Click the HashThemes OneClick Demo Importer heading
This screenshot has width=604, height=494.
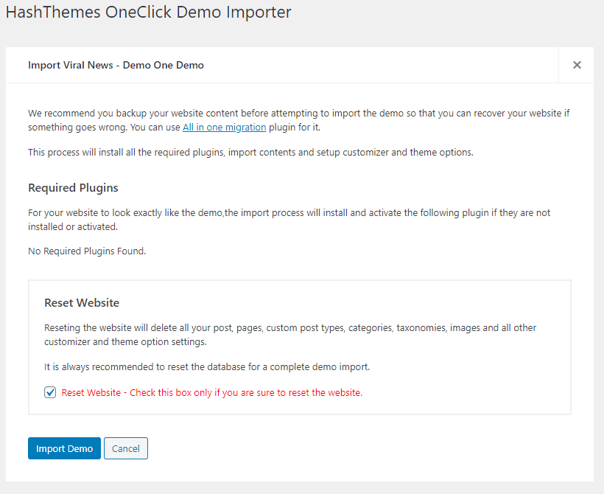click(149, 12)
